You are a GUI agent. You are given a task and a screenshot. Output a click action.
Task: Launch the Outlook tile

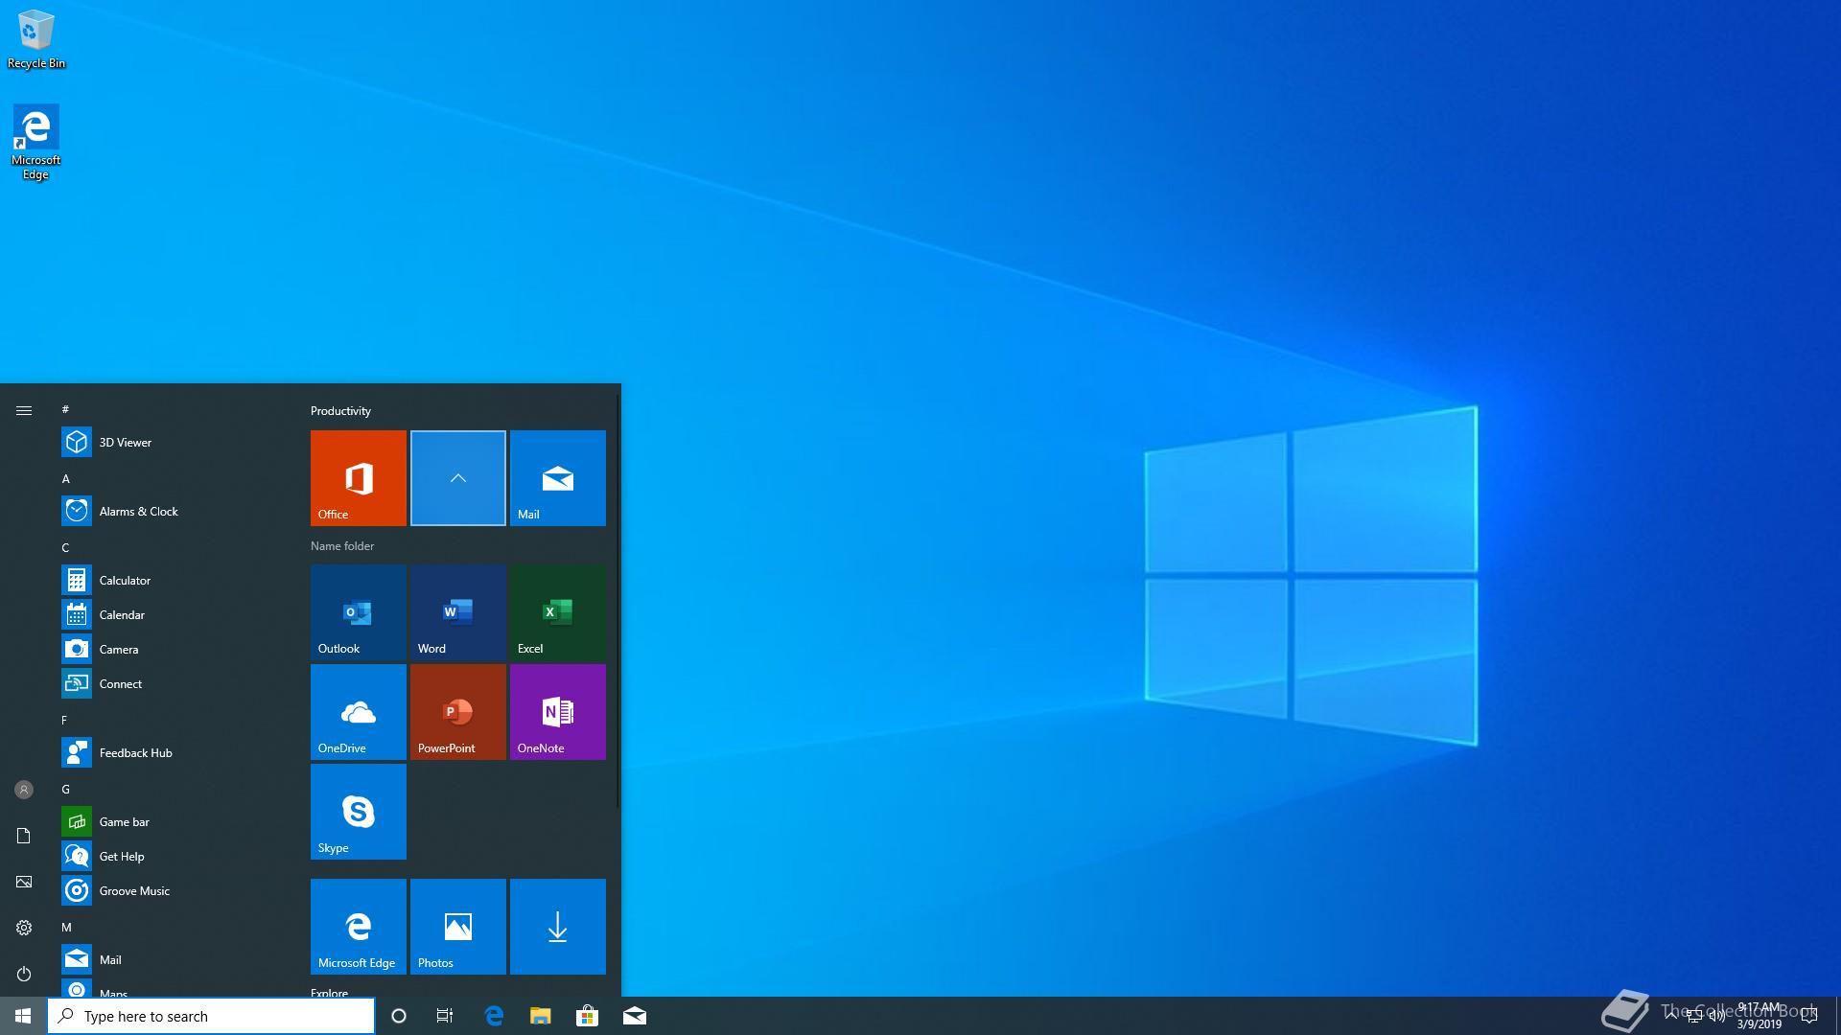tap(359, 612)
